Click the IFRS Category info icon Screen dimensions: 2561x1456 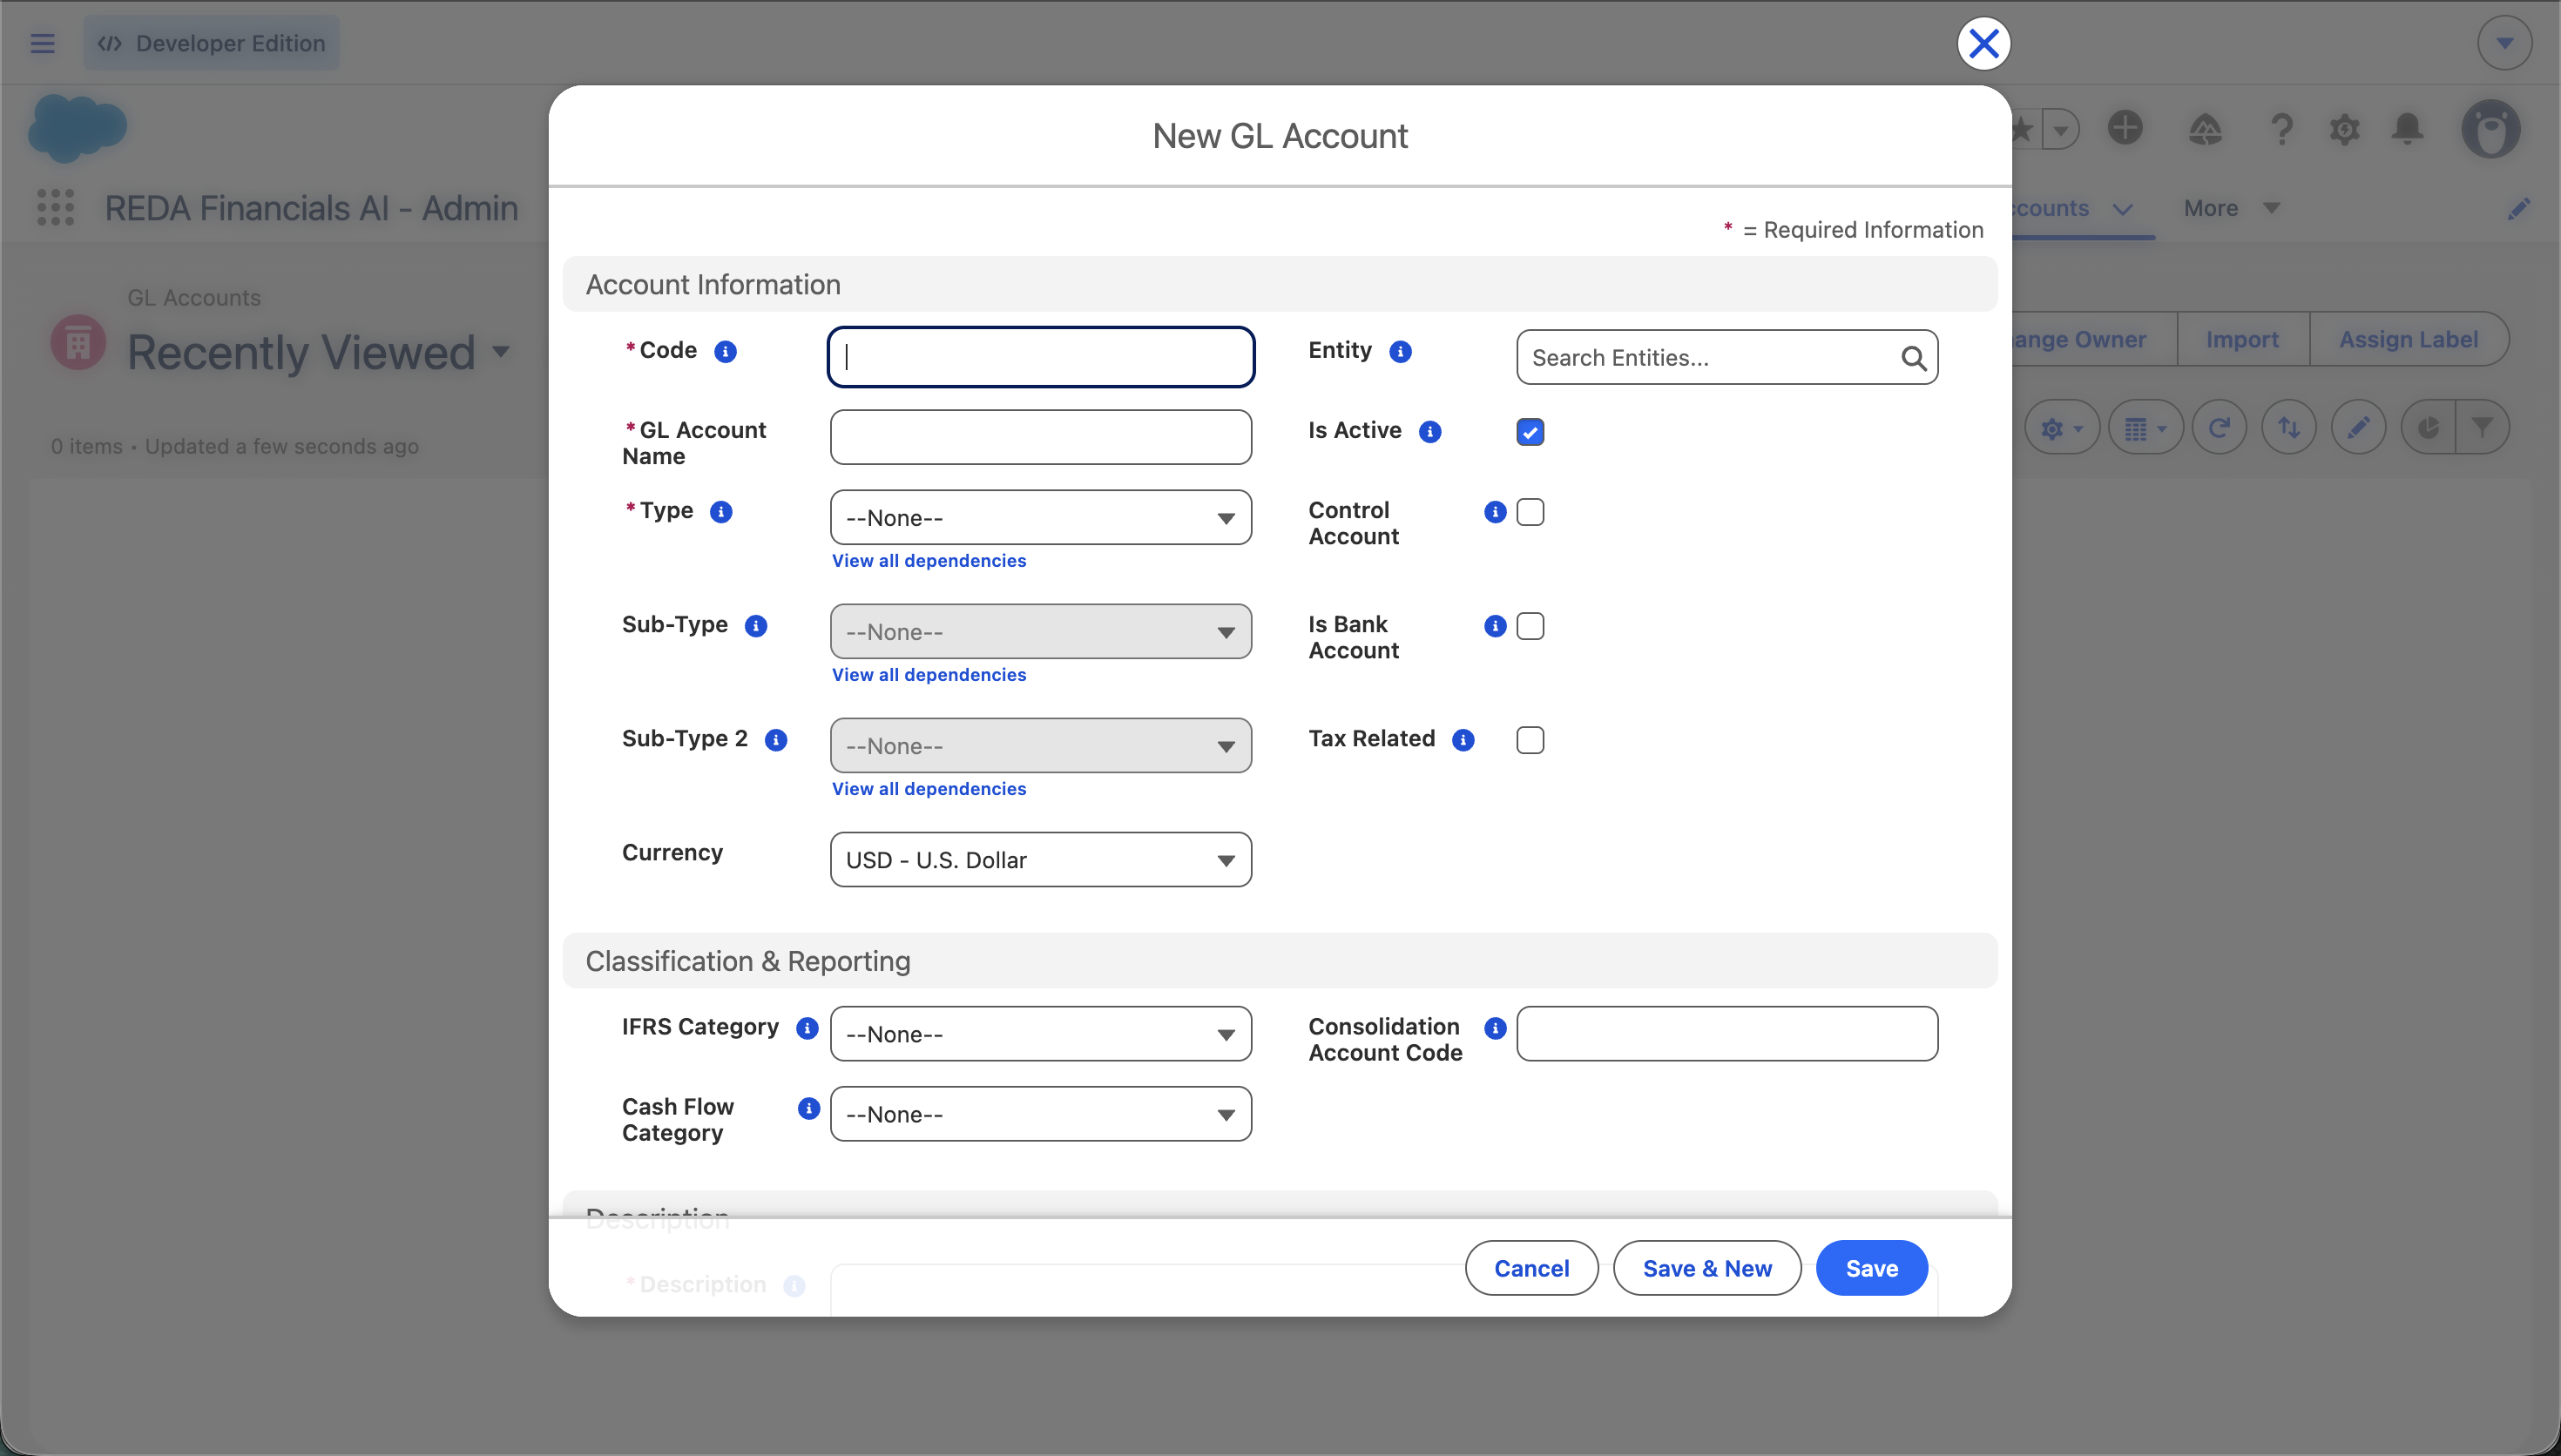pos(807,1028)
